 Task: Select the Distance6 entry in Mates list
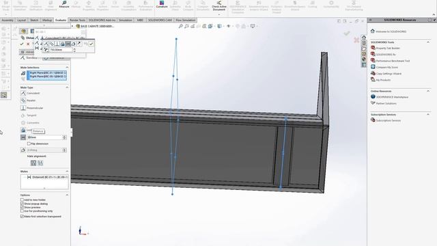click(48, 177)
